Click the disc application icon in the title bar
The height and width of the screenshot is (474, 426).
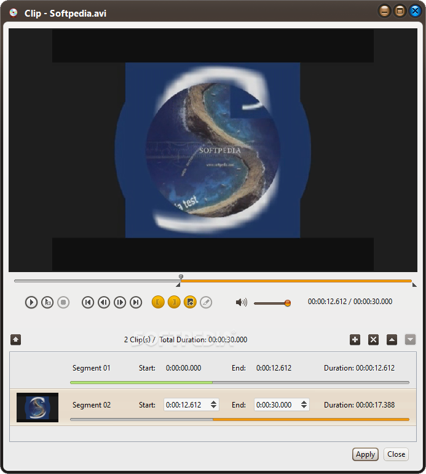[14, 13]
